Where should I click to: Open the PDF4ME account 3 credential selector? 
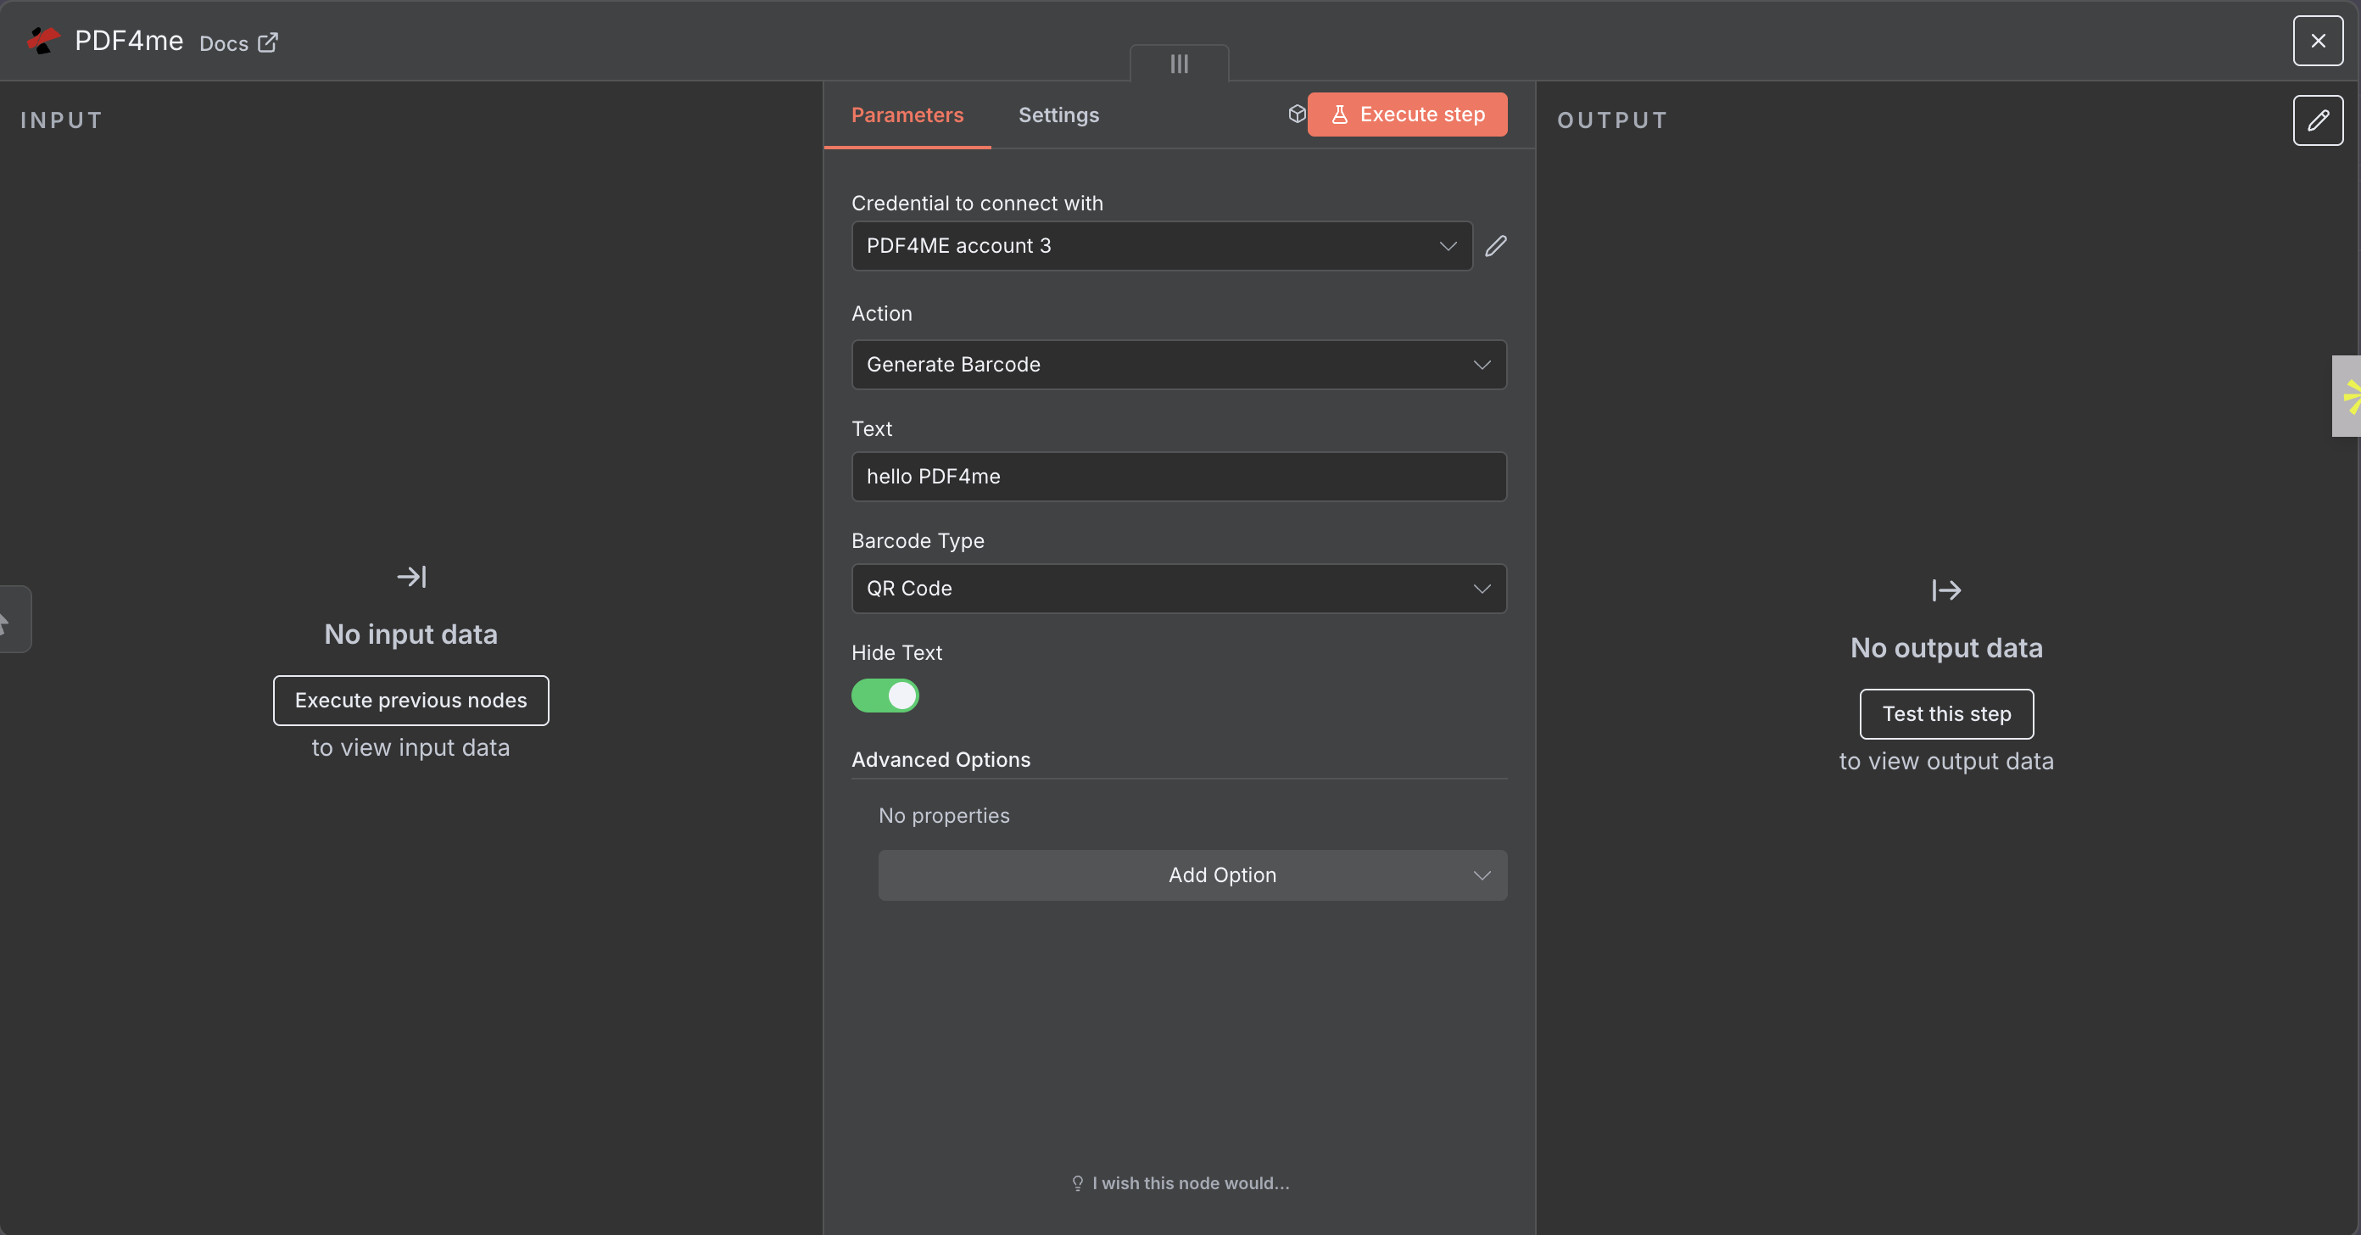1161,246
